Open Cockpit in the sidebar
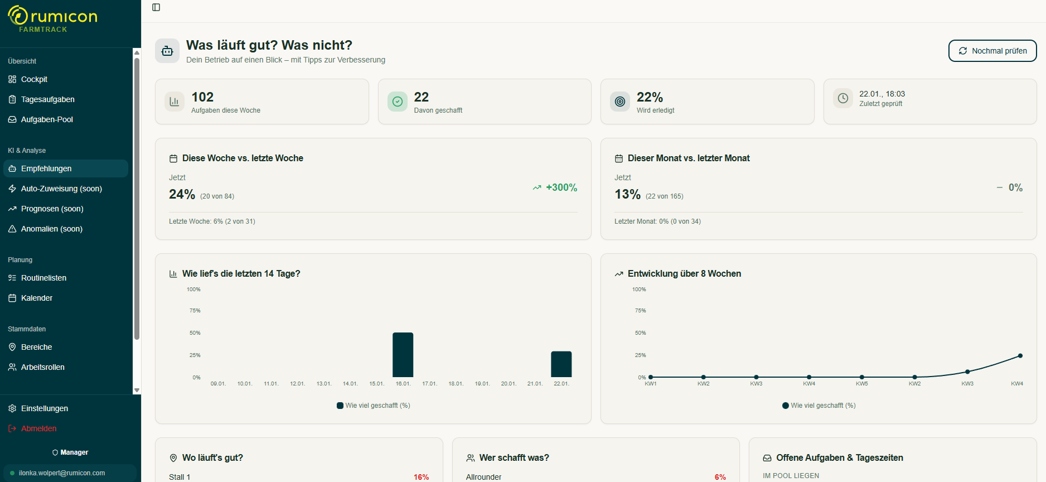1046x482 pixels. (x=34, y=79)
